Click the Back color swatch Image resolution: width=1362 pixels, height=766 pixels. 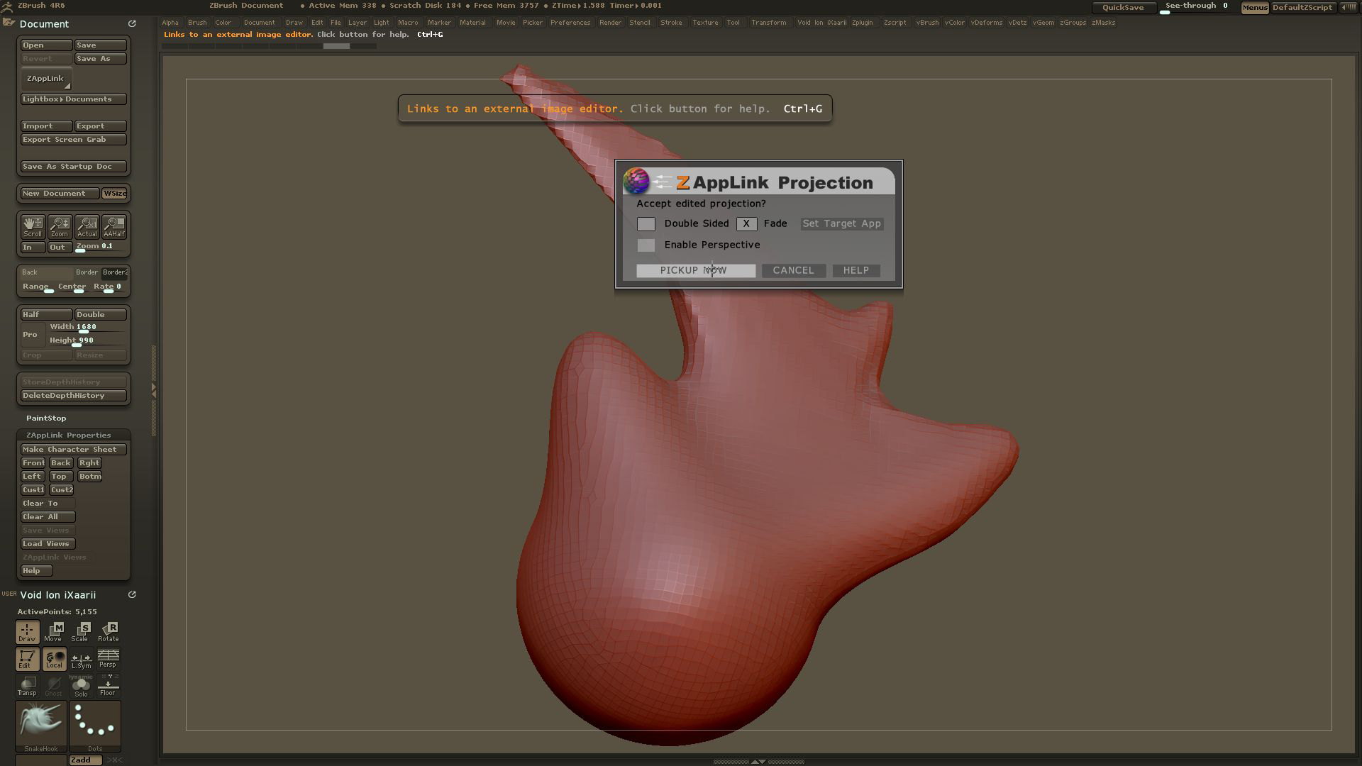pos(46,272)
